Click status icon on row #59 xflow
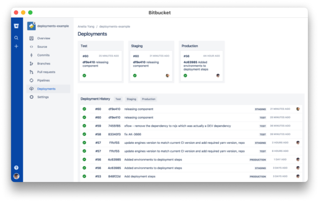The image size is (319, 202). [x=84, y=126]
